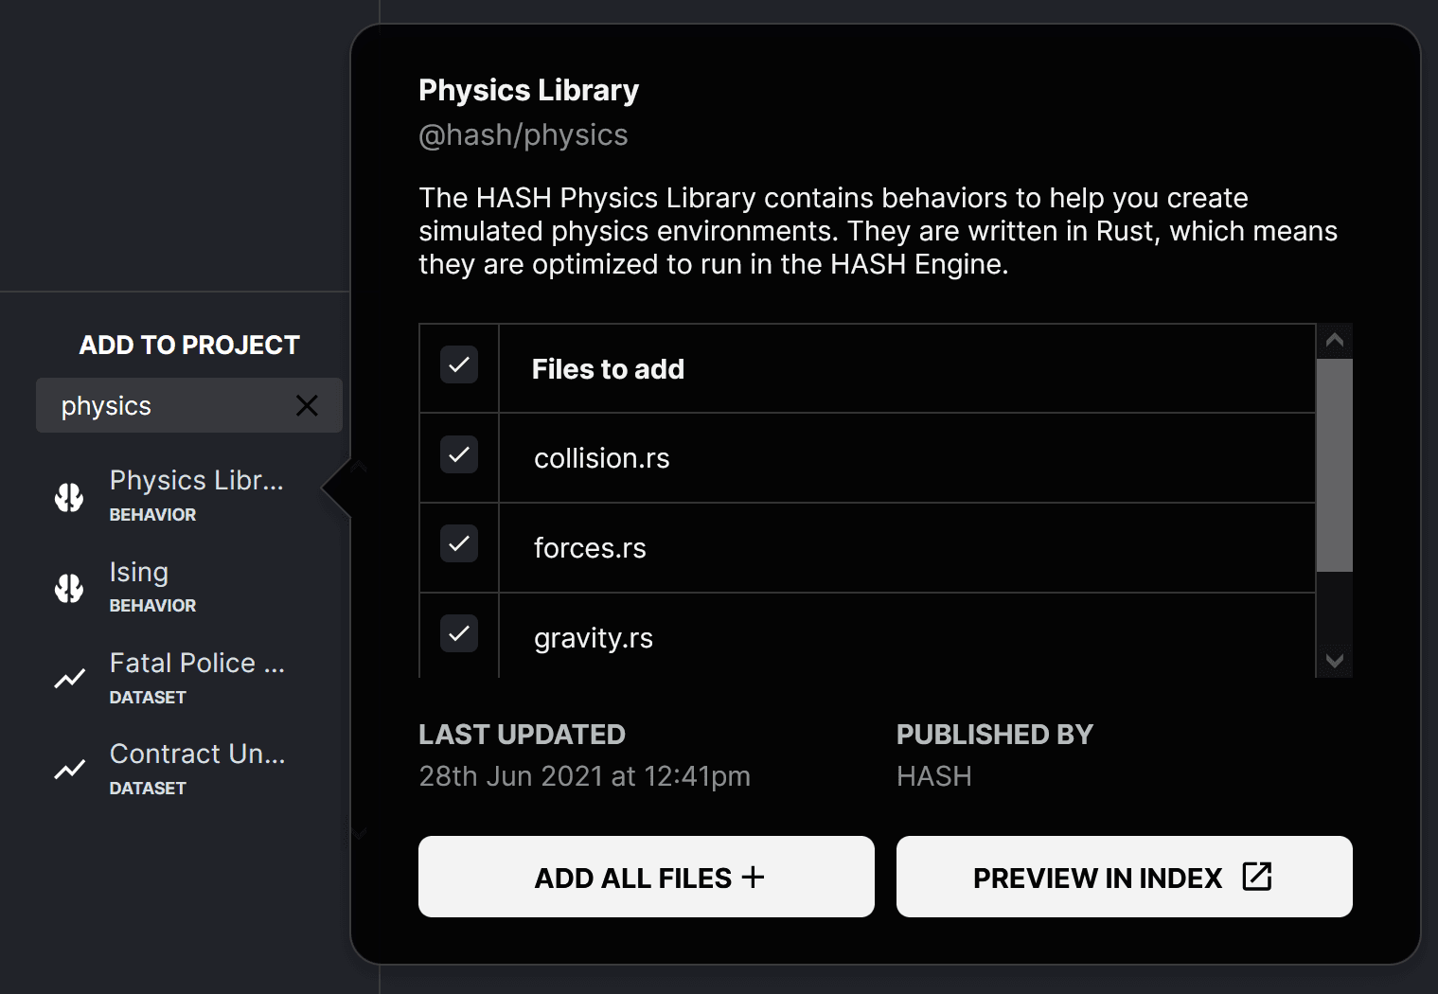This screenshot has width=1438, height=994.
Task: Click the chart icon beside Contract Un... dataset
Action: (x=69, y=770)
